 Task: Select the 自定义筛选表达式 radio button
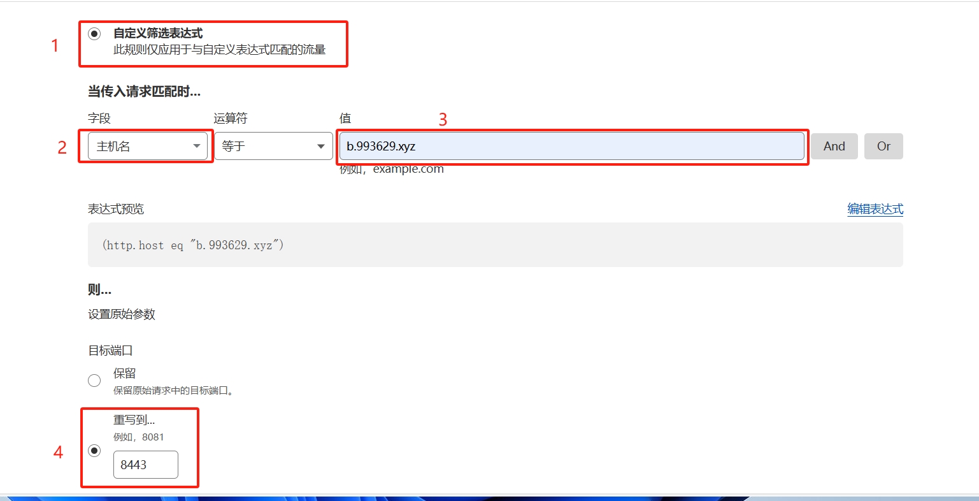pos(94,34)
